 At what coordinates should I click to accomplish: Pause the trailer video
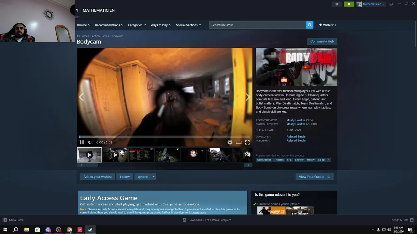(82, 142)
